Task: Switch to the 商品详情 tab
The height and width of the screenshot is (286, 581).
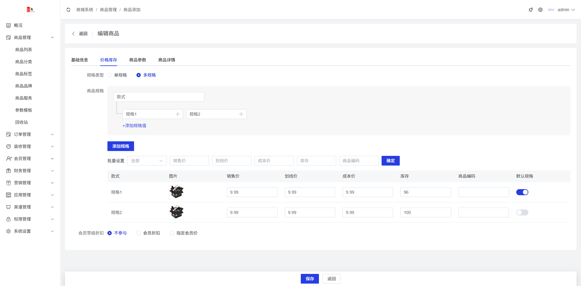Action: (167, 60)
